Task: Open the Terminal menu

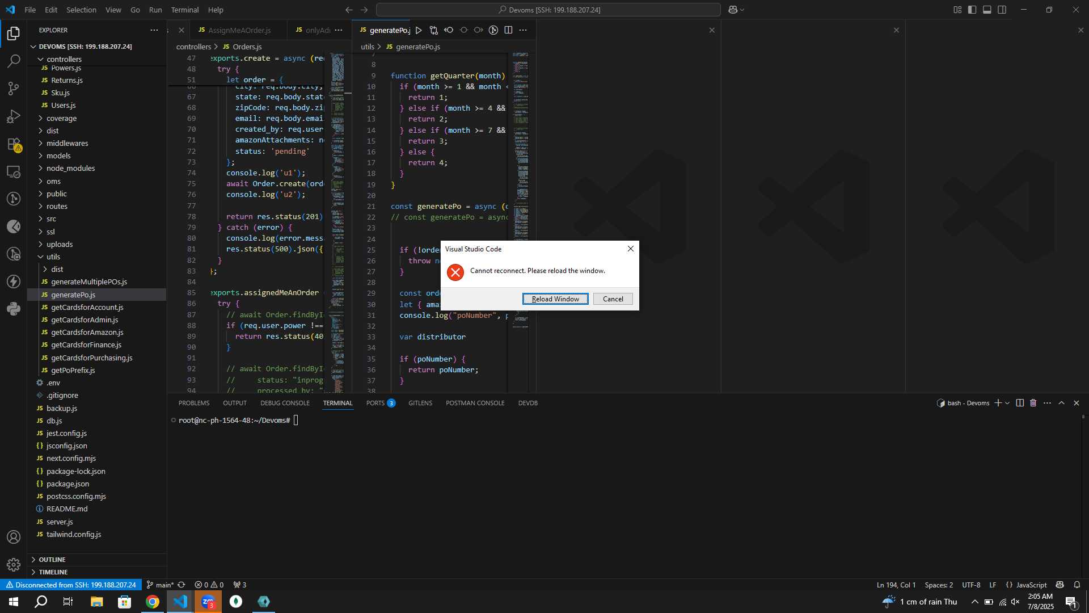Action: (185, 10)
